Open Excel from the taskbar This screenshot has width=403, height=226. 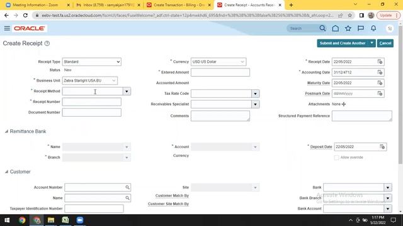tap(65, 220)
